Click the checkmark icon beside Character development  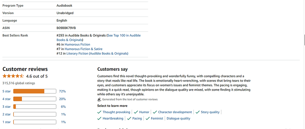155,112
